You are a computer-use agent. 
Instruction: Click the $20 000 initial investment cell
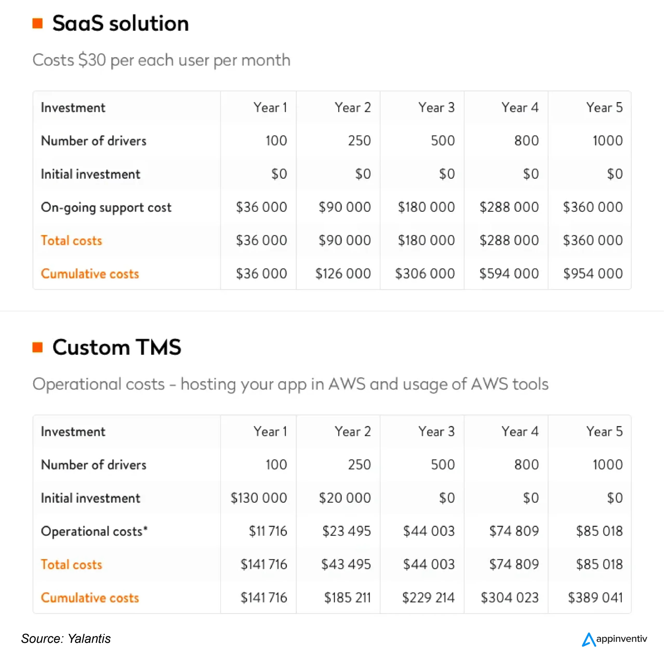(345, 498)
